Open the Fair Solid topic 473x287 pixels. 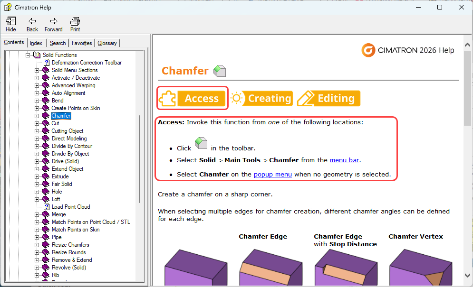tap(62, 184)
